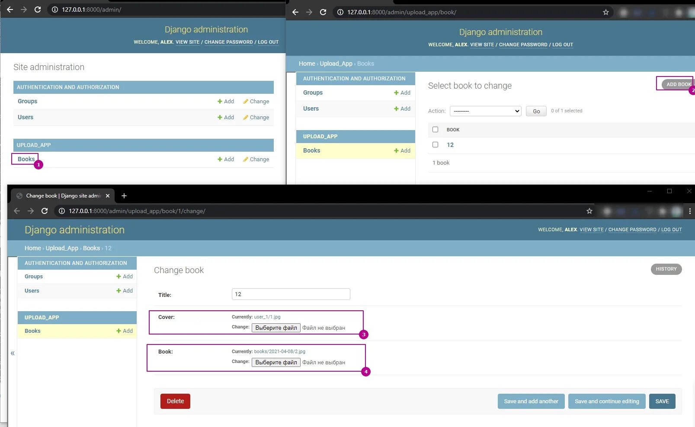Open book 12 from the list

coord(450,145)
